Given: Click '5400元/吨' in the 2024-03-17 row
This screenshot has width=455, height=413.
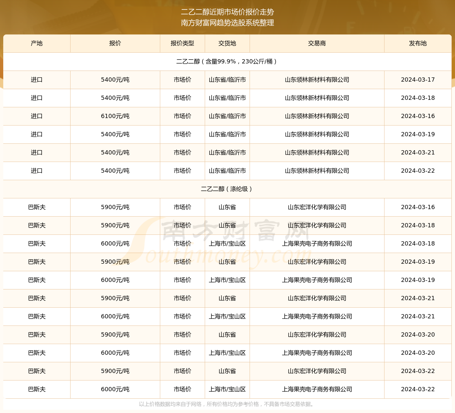Looking at the screenshot, I should click(x=115, y=80).
